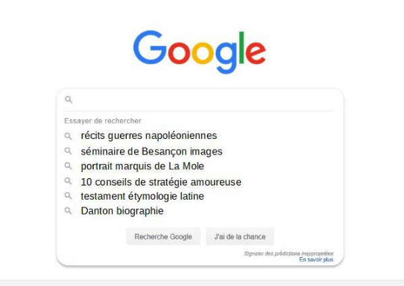Click magnifier icon beside séminaire de Besançon images

[x=68, y=150]
